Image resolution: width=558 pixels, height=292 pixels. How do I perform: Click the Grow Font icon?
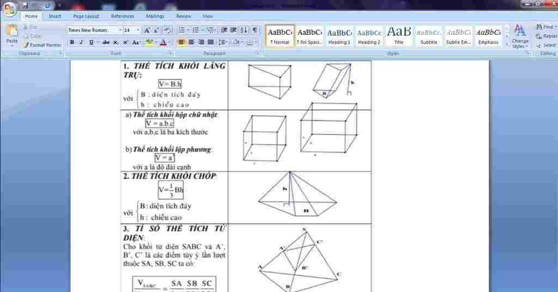[147, 31]
